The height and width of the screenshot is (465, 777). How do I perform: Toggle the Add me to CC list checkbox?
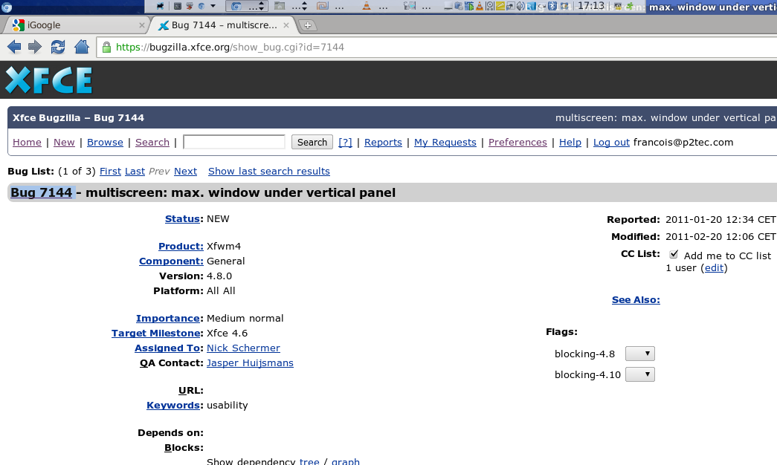pos(674,254)
